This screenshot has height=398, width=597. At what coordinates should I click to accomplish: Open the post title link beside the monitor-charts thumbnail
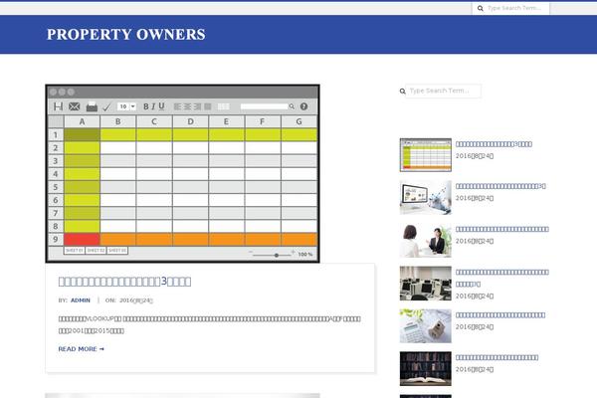(x=500, y=186)
